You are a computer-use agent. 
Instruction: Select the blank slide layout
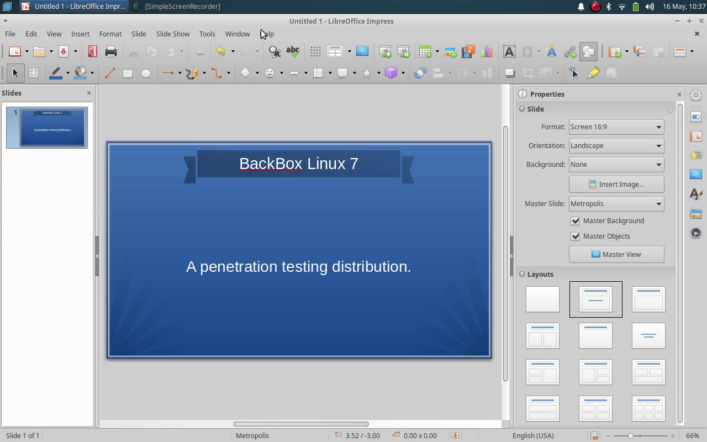tap(542, 299)
